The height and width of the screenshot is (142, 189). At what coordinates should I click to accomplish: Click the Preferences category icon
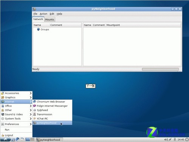[3, 124]
